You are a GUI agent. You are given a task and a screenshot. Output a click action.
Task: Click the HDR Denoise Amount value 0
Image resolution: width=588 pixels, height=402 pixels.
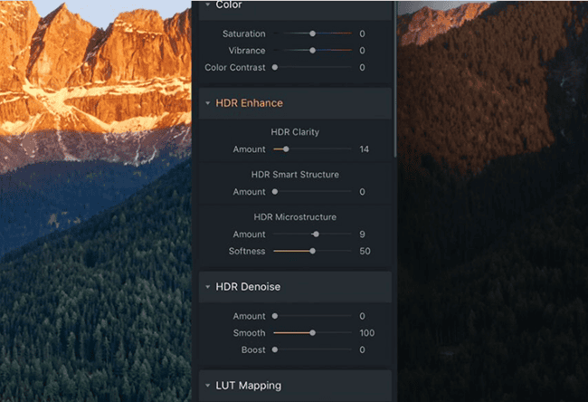click(x=362, y=316)
